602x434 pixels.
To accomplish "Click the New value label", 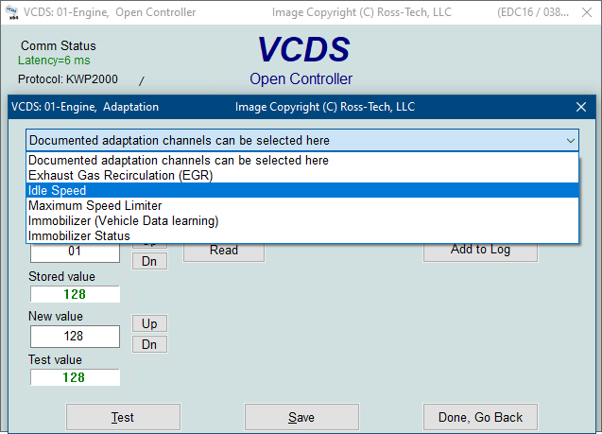I will (x=56, y=317).
